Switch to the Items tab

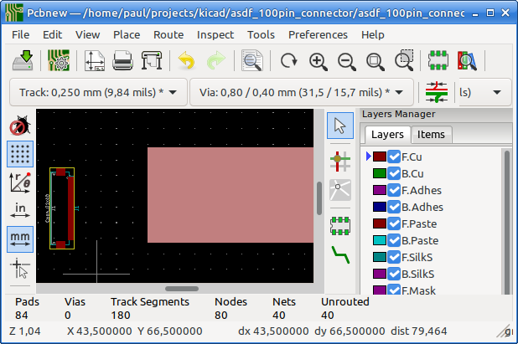[x=431, y=135]
